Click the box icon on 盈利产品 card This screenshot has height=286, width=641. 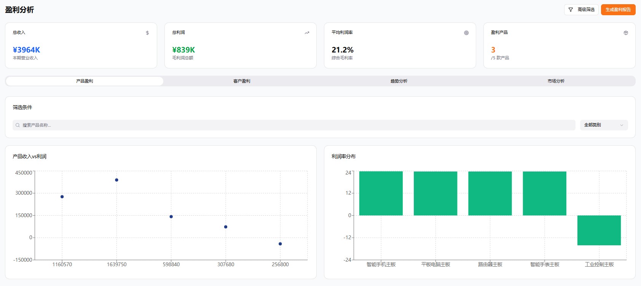click(x=626, y=33)
